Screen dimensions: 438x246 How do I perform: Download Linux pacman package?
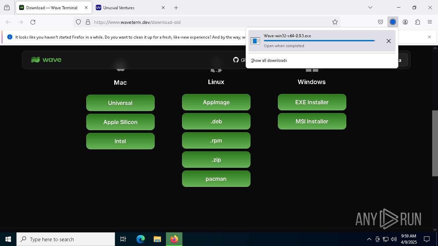tap(216, 179)
